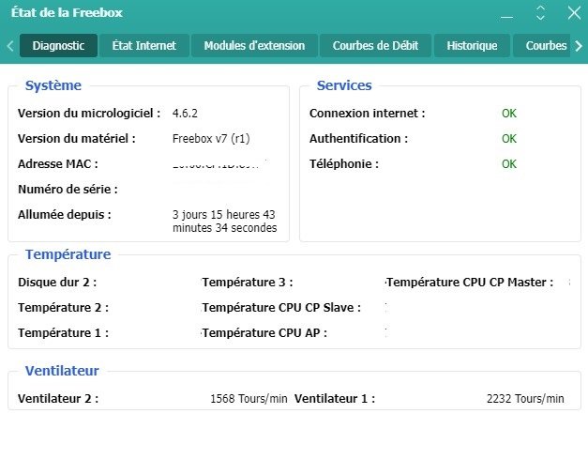Show the Historique tab
The image size is (588, 475).
point(473,45)
